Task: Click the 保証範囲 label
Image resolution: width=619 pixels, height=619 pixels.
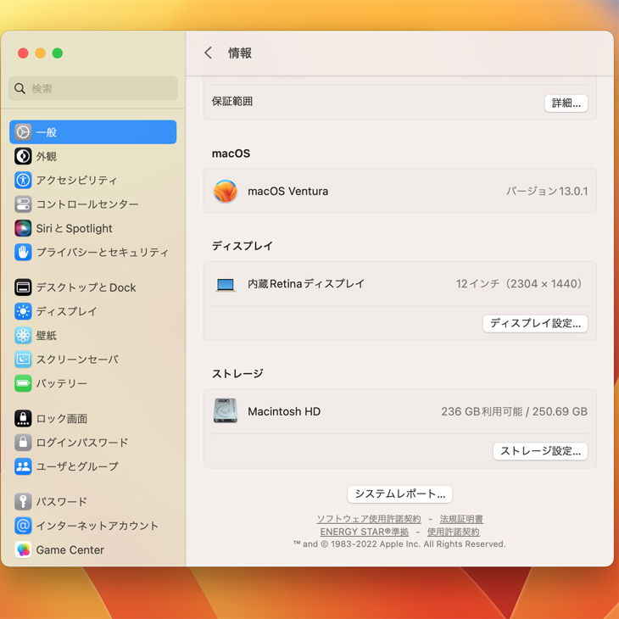Action: tap(232, 102)
